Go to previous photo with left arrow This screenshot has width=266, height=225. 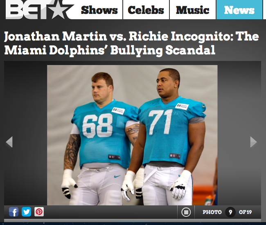(x=9, y=142)
